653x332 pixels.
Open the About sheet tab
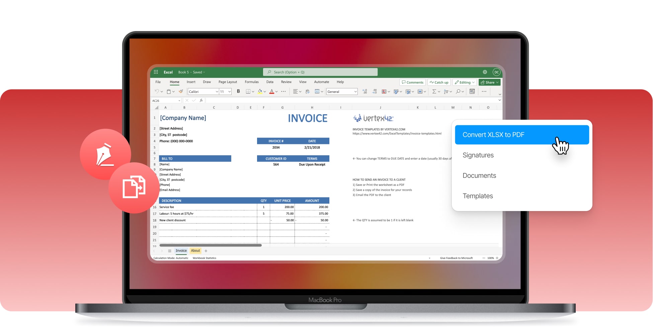coord(195,251)
